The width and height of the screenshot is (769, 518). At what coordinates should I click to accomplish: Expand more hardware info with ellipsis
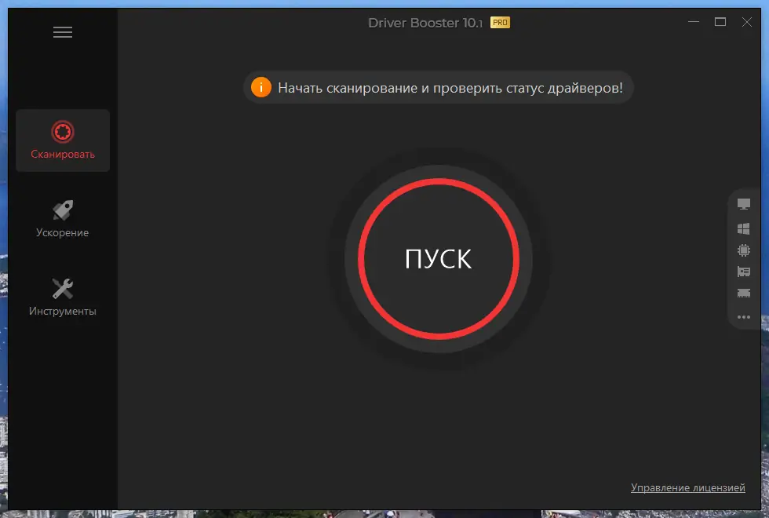click(743, 317)
